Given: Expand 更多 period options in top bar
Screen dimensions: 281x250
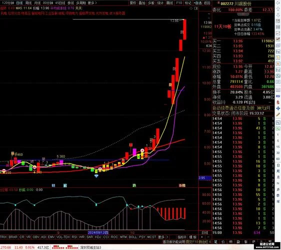Looking at the screenshot, I should [92, 3].
